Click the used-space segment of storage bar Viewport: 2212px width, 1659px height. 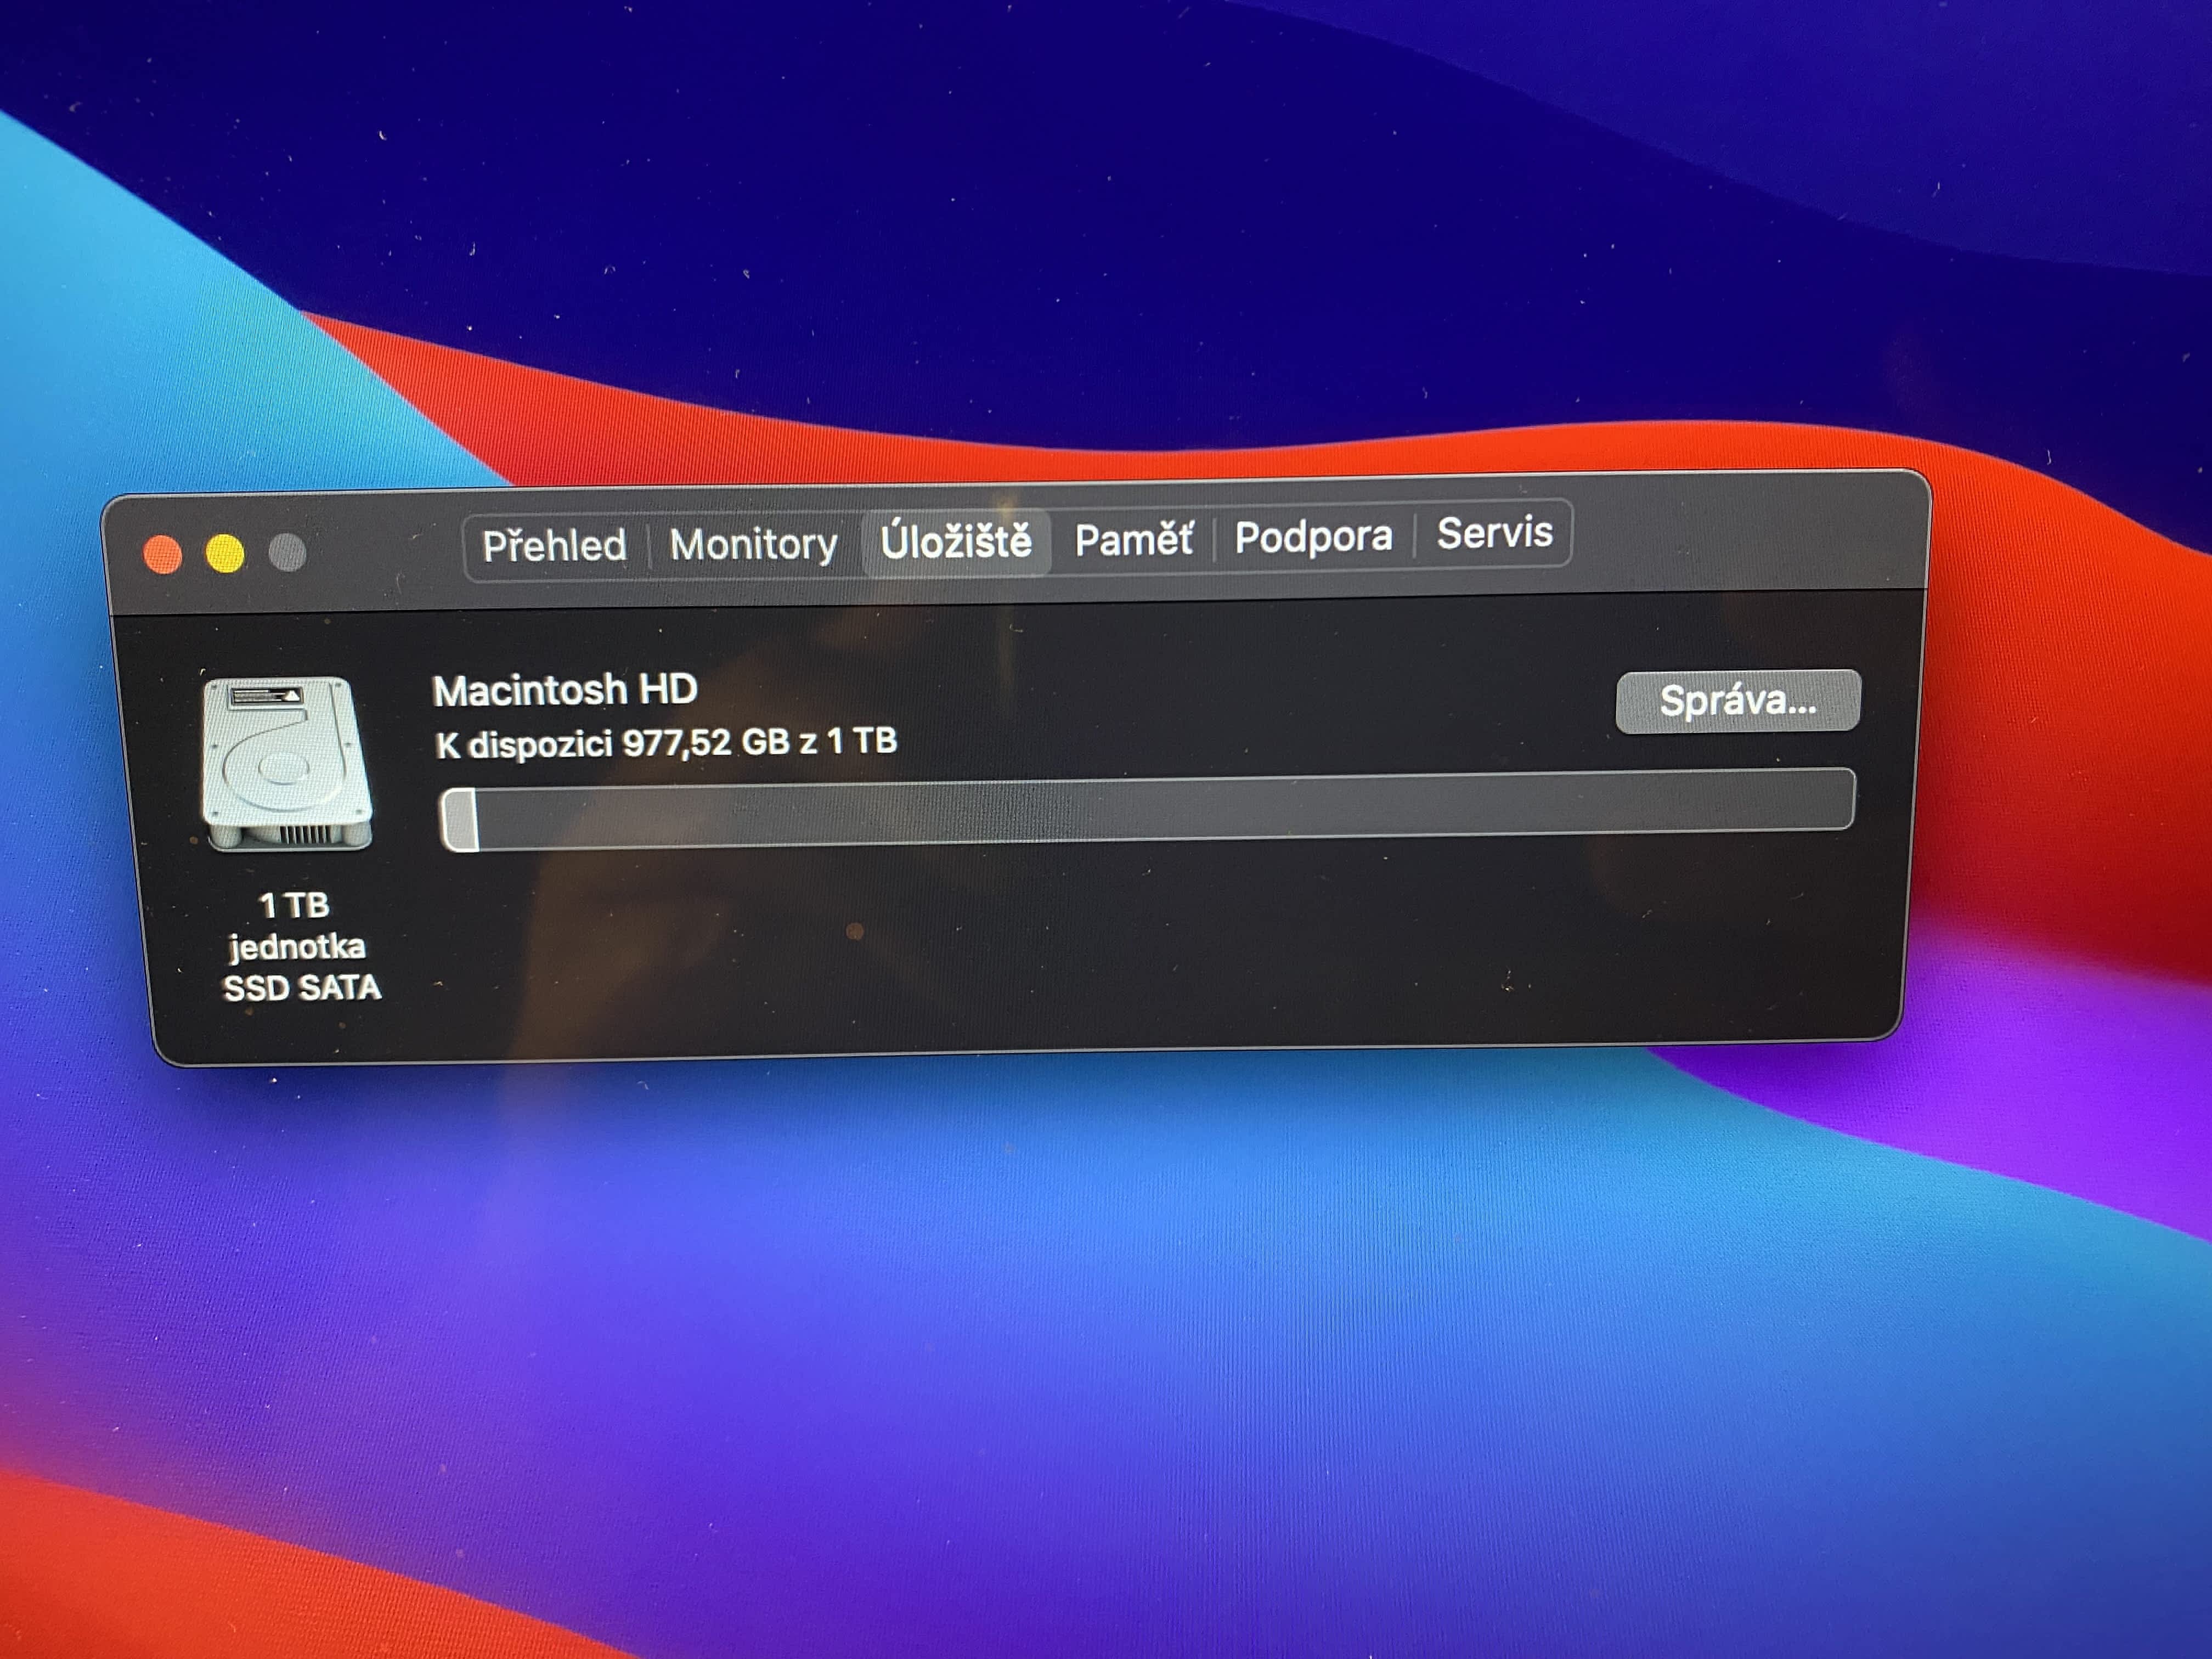pyautogui.click(x=460, y=820)
